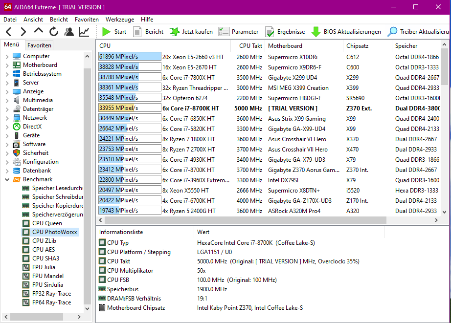This screenshot has height=323, width=451.
Task: Select the DirectX Xbox icon
Action: (17, 127)
